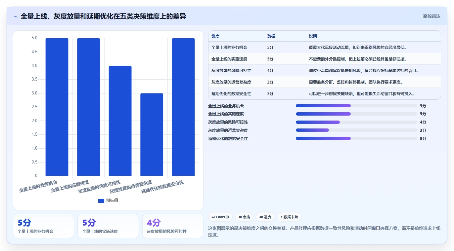The width and height of the screenshot is (454, 251).
Task: Click the 3分 label beside the progress bars
Action: pos(423,130)
